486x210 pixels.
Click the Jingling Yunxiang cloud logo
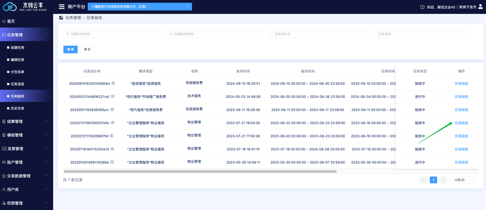(x=10, y=7)
